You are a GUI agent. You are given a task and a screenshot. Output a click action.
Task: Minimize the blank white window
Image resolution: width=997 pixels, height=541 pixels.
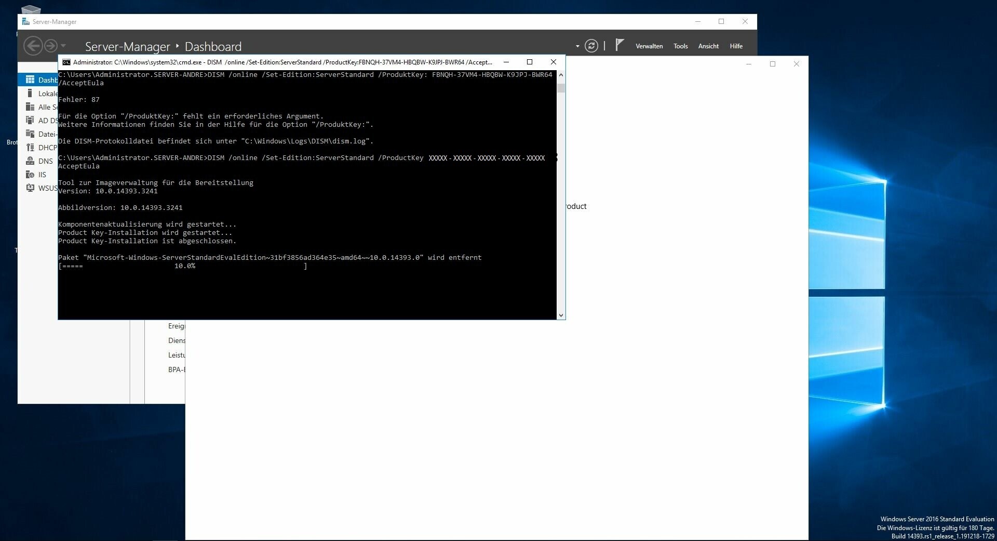pyautogui.click(x=749, y=64)
